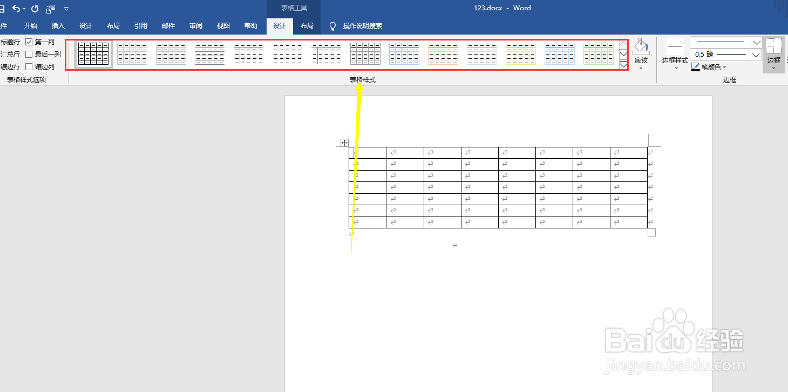Click the table resize handle square
This screenshot has height=392, width=788.
tap(651, 232)
